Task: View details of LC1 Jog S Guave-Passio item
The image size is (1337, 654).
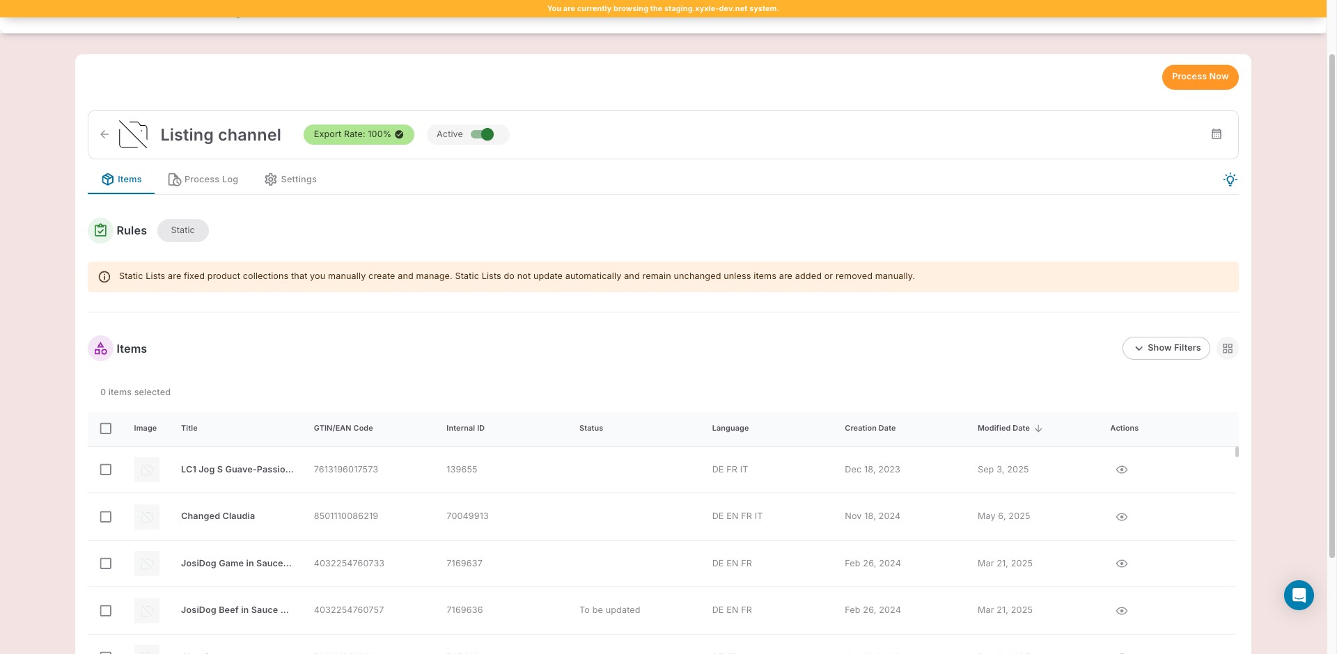Action: coord(1121,470)
